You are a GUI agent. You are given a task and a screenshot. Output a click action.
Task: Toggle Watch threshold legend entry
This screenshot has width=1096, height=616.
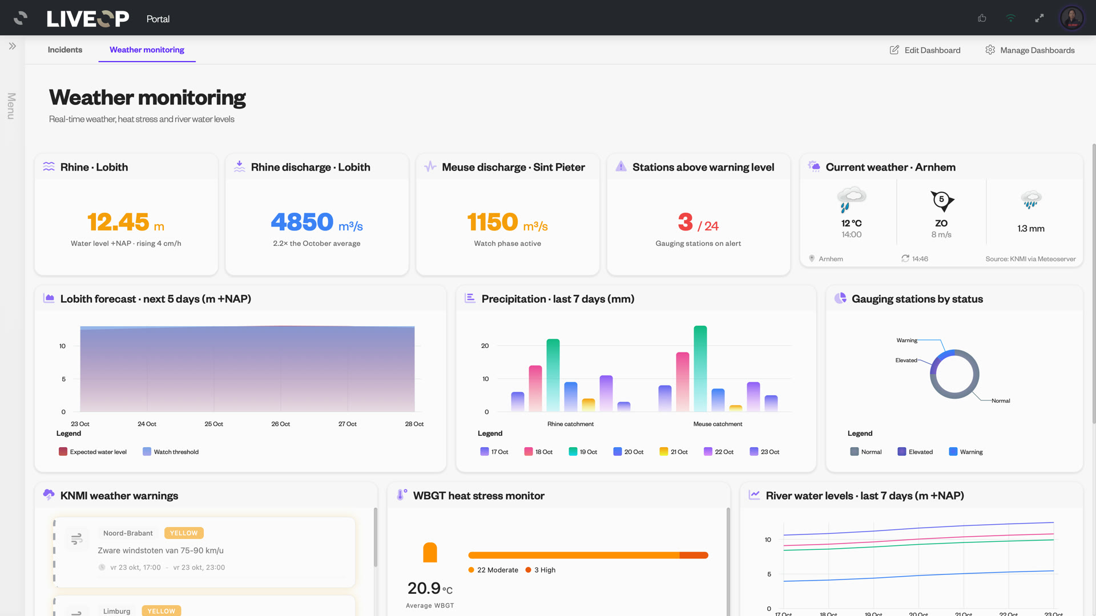tap(171, 452)
